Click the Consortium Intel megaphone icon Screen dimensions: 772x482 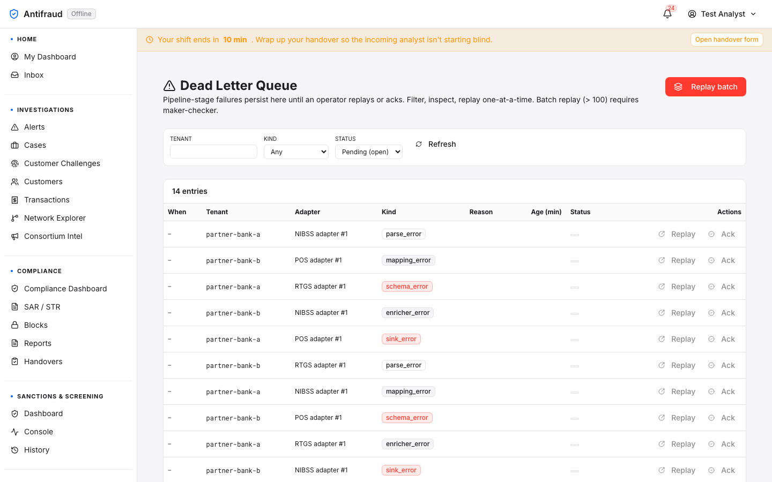[15, 236]
